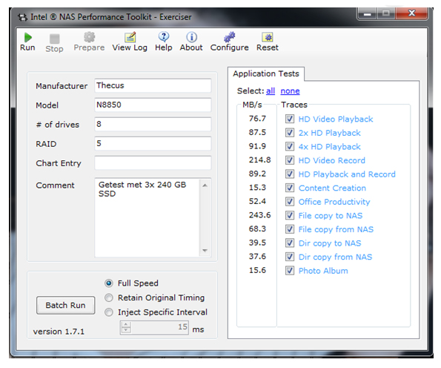Toggle Dir copy from NAS checkbox
Screen dimensions: 441x368
coord(290,257)
